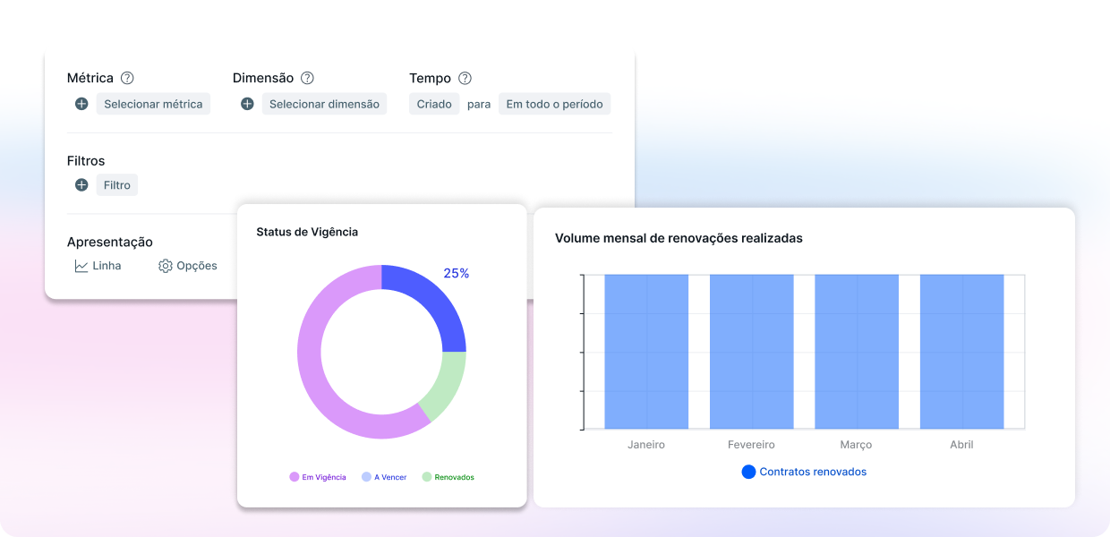The width and height of the screenshot is (1110, 537).
Task: Add a new Filtro
Action: [116, 185]
